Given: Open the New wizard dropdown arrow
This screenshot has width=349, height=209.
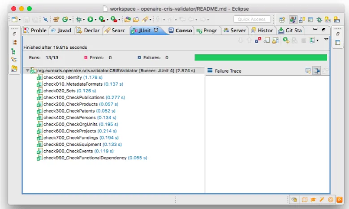Looking at the screenshot, I should point(20,20).
